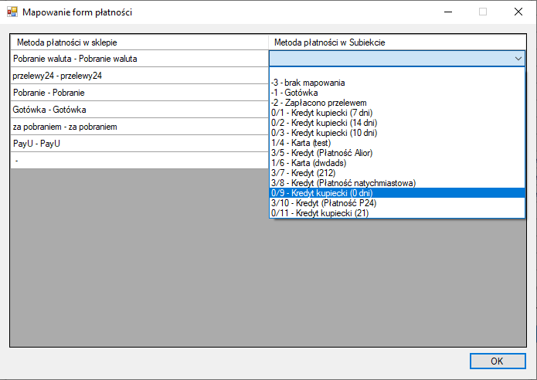Select highlighted '0/9 - Kredyt kupiecki (0 dni)'
Screen dimensions: 537x380
(397, 193)
